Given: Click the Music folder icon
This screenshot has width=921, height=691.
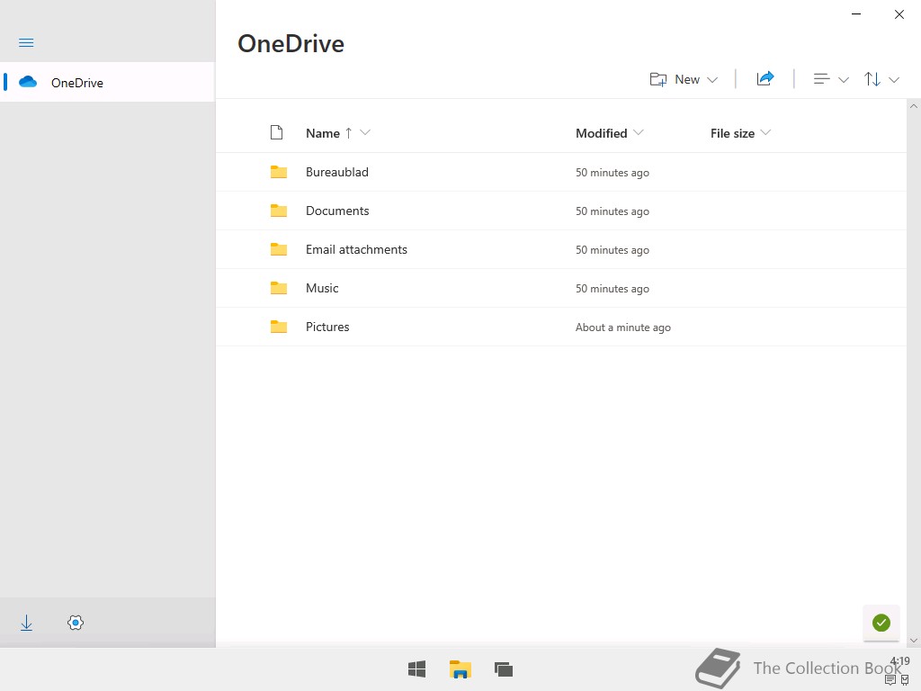Looking at the screenshot, I should (x=279, y=288).
